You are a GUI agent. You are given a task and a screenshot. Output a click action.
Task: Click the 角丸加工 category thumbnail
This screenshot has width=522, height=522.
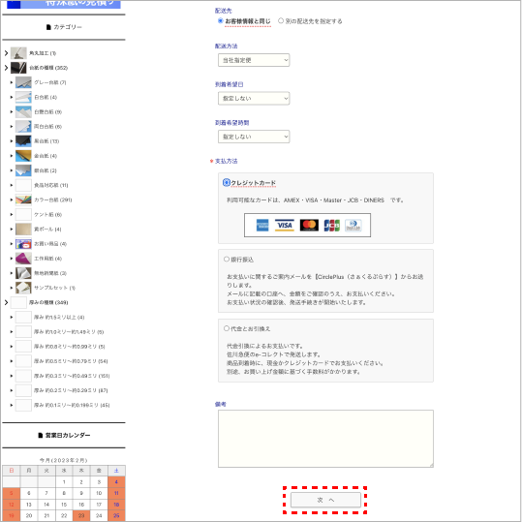(18, 53)
